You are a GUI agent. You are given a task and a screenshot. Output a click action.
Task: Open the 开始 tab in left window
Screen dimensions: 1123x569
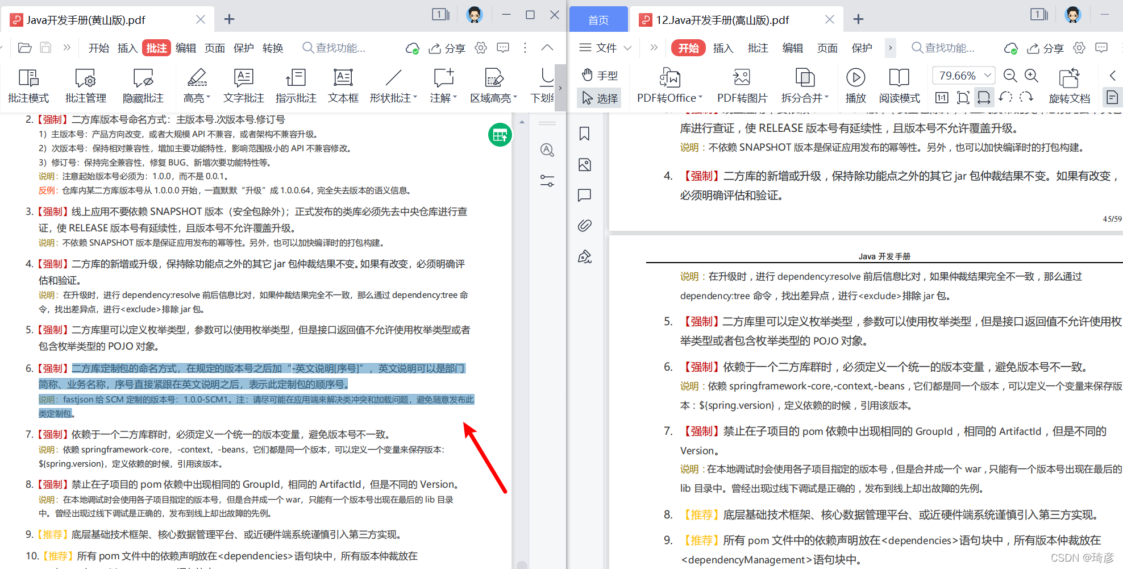tap(98, 48)
